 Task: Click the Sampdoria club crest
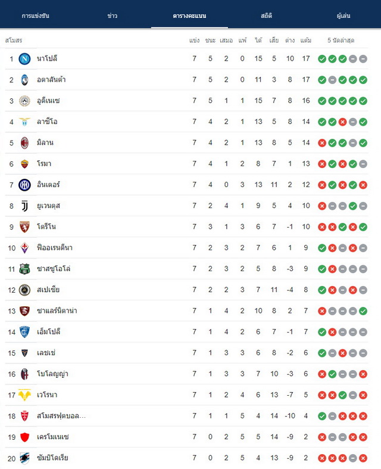coord(24,458)
